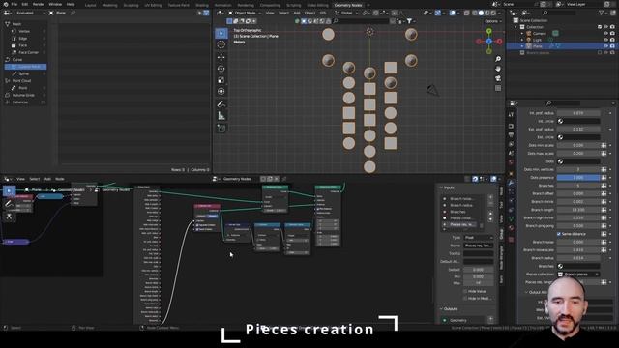Toggle visibility eye for Plane
This screenshot has width=619, height=348.
[605, 46]
